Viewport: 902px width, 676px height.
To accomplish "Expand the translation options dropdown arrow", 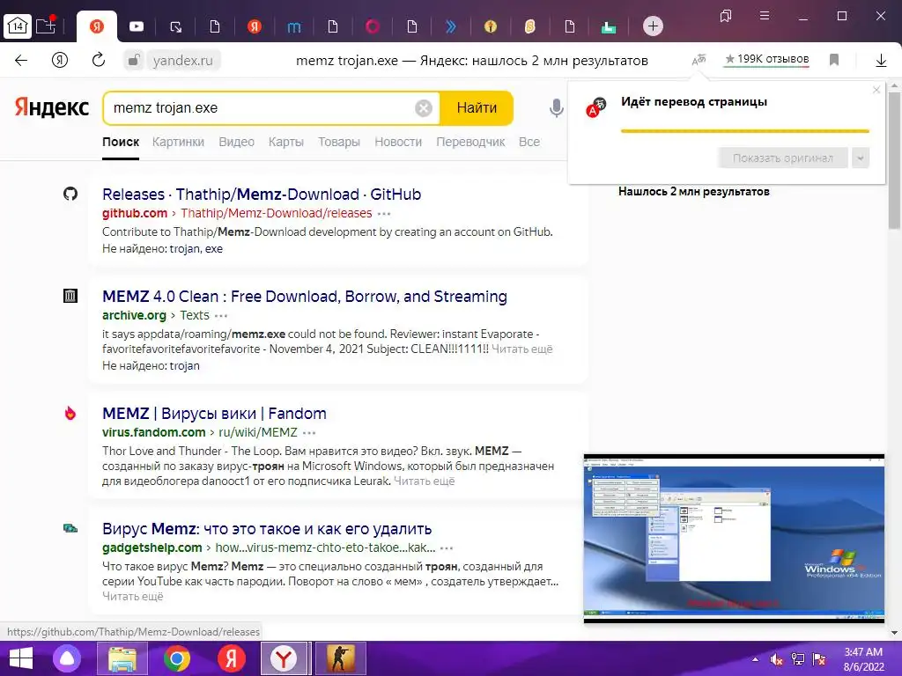I will (860, 158).
